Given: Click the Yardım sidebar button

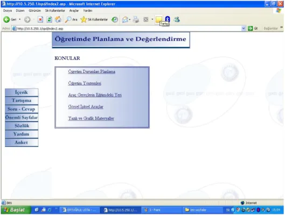Looking at the screenshot, I should pyautogui.click(x=22, y=134).
